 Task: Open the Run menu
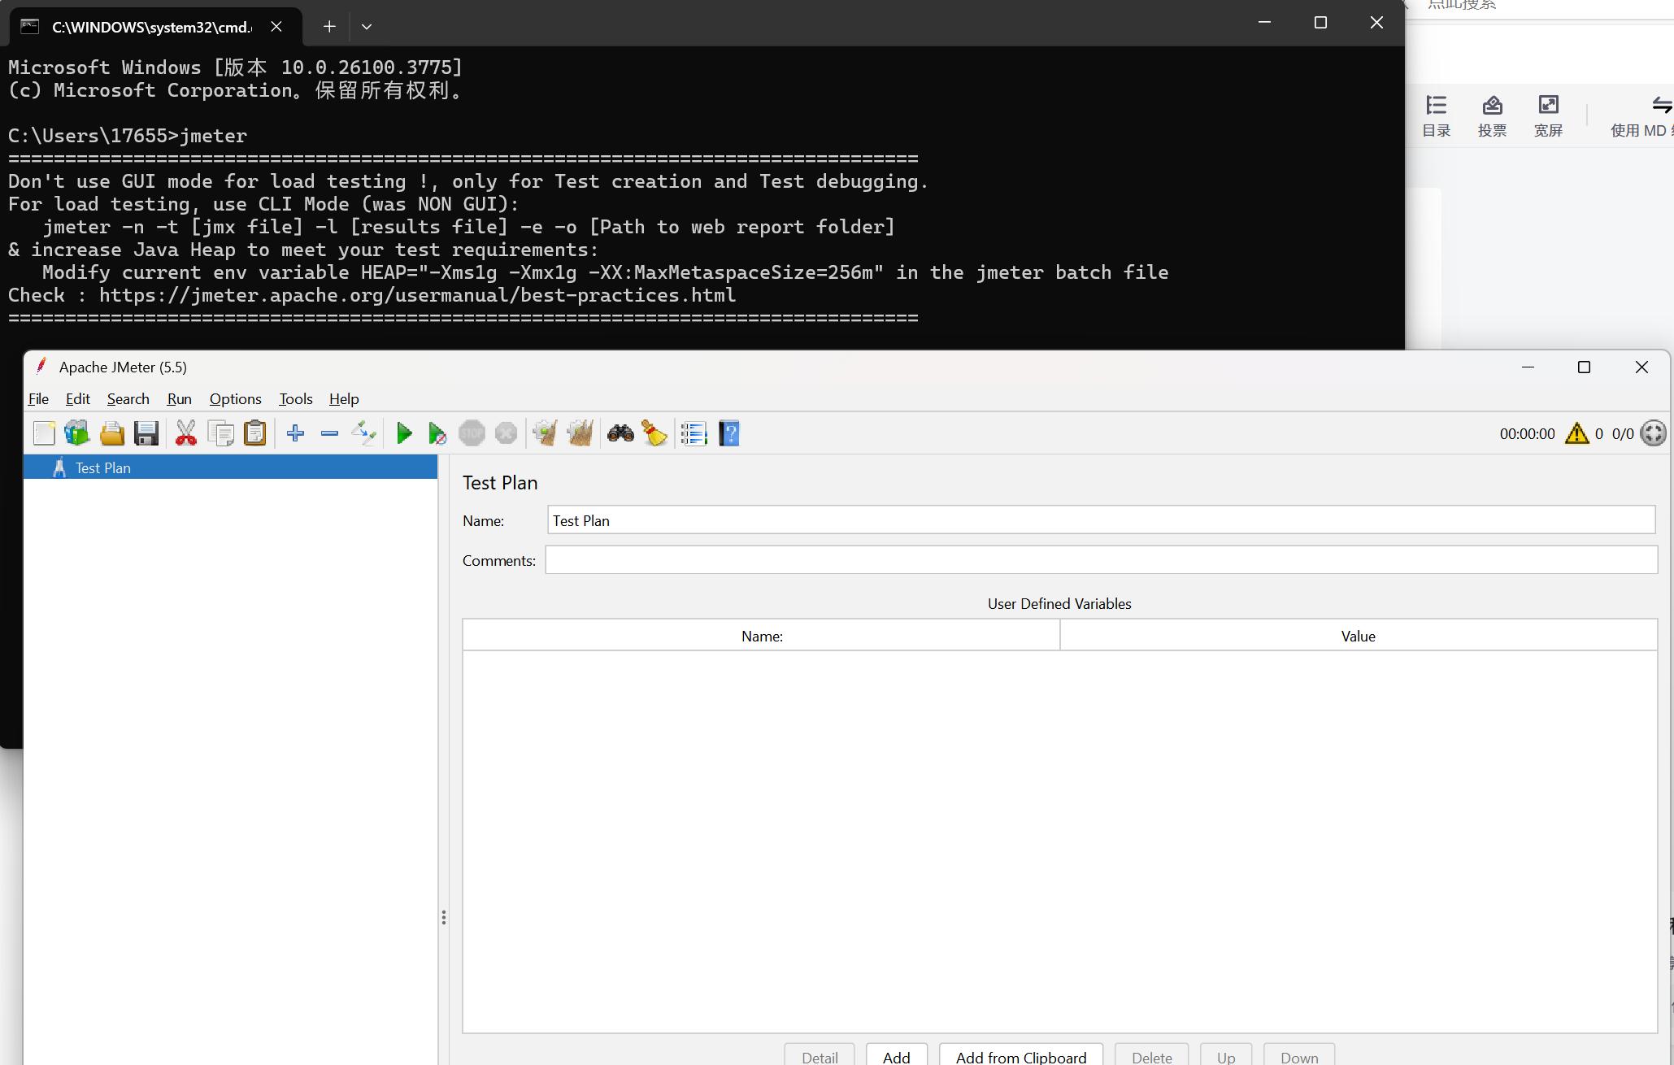click(179, 399)
